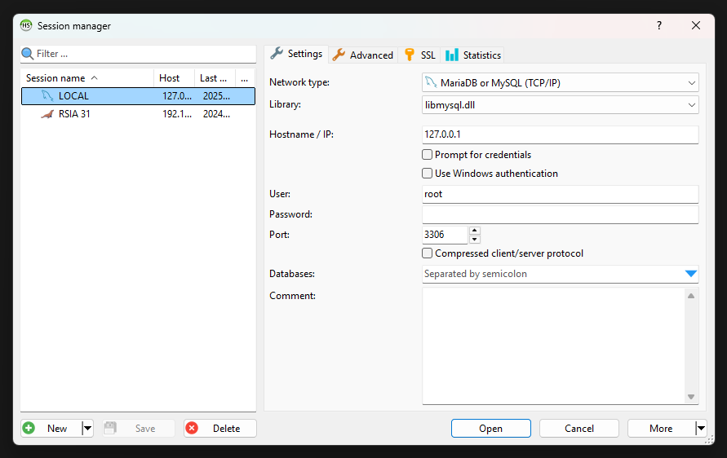Click the Comment scrollbar down arrow
The width and height of the screenshot is (727, 458).
pyautogui.click(x=691, y=397)
